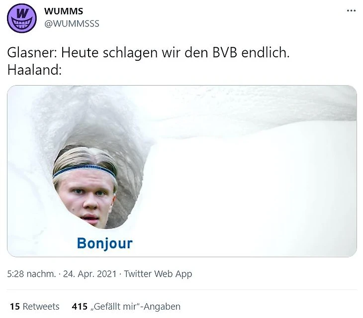This screenshot has height=318, width=363.
Task: Click the face peeking through snow hole
Action: tap(85, 188)
